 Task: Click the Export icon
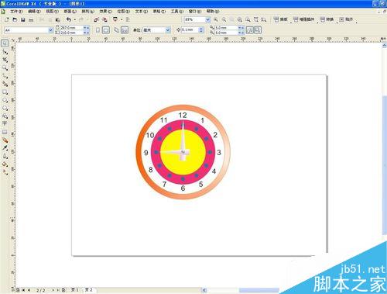click(104, 19)
